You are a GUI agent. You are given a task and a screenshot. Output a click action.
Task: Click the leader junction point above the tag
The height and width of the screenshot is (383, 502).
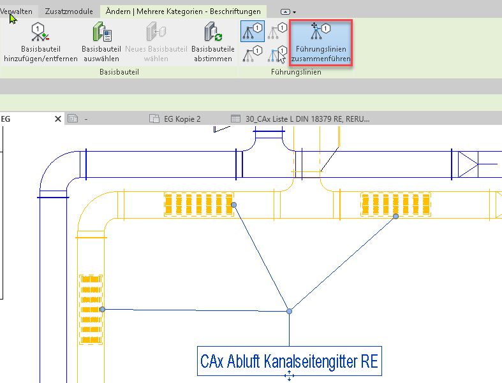(x=289, y=311)
